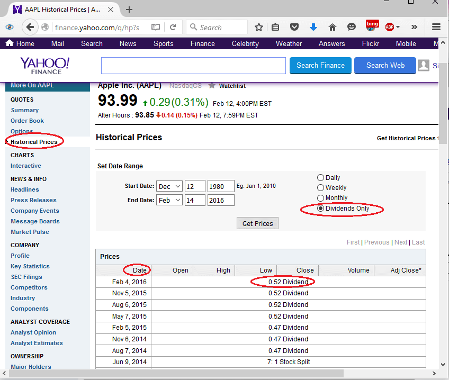449x380 pixels.
Task: Click the Next pagination link
Action: pos(401,242)
